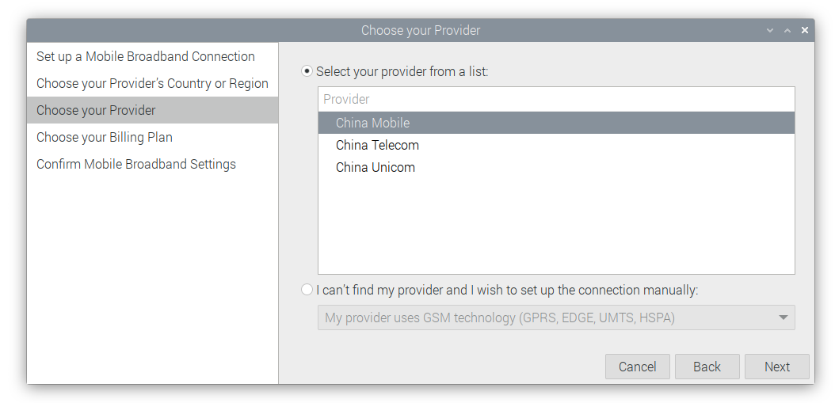The height and width of the screenshot is (403, 835).
Task: Click the dropdown arrow for provider technology
Action: 783,318
